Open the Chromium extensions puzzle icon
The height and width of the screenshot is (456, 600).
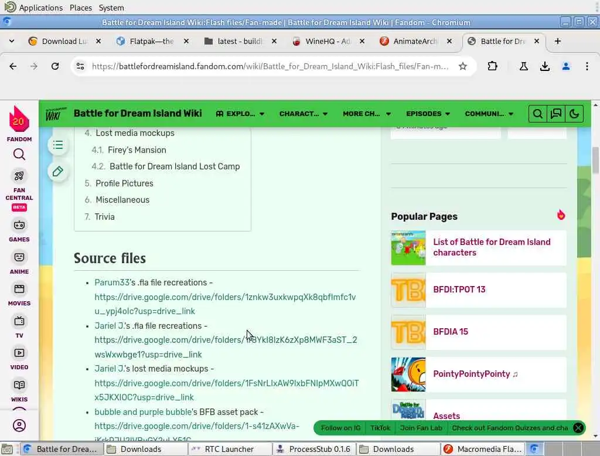tap(492, 66)
